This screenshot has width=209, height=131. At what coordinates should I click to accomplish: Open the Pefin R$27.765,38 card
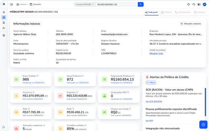click(31, 112)
